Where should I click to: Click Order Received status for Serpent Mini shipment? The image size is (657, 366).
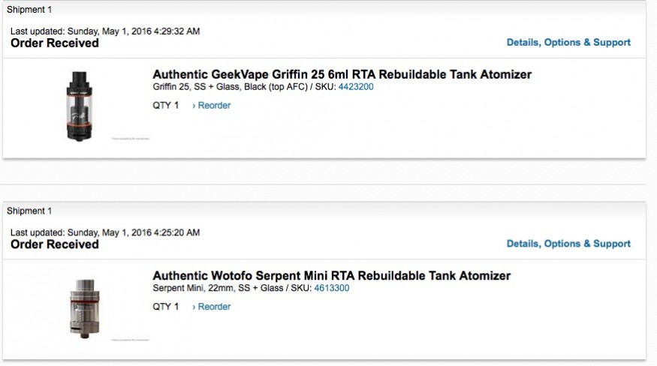click(55, 244)
